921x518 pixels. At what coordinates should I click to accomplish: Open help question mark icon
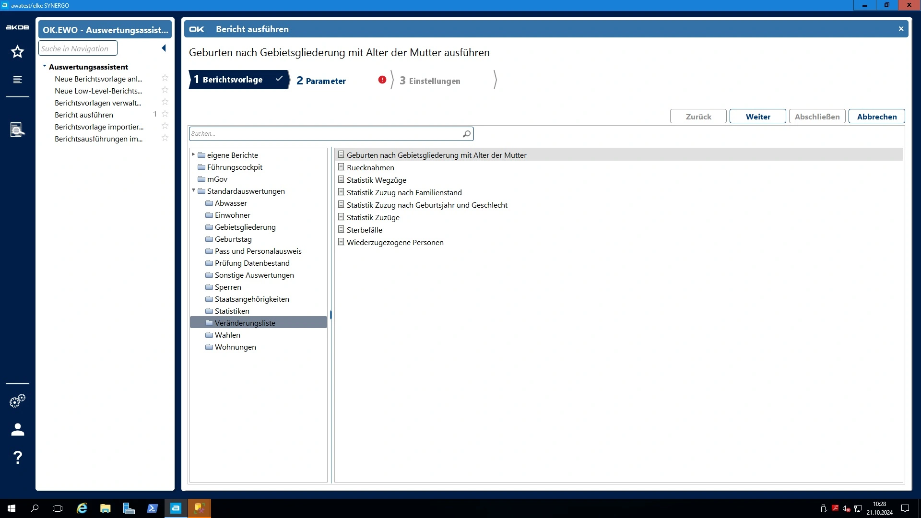[18, 458]
